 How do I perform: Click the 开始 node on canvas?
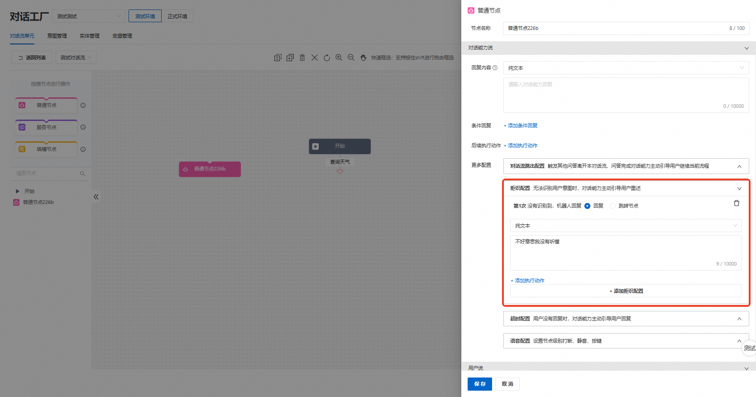click(x=340, y=146)
